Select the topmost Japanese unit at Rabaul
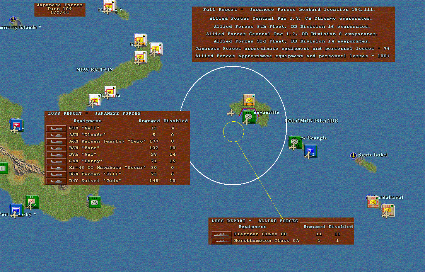Image resolution: width=425 pixels, height=272 pixels. click(140, 40)
